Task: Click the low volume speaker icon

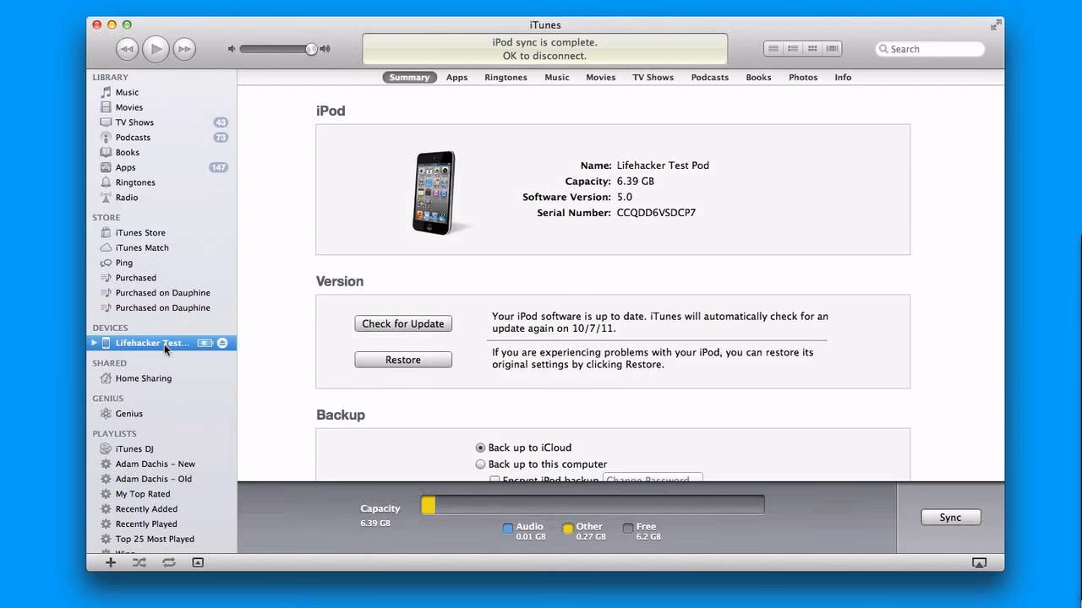Action: coord(232,49)
